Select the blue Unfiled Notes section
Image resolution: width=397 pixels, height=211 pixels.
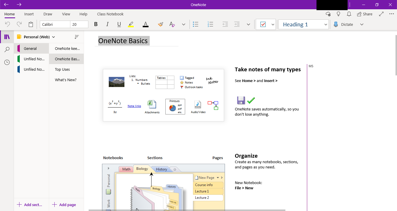tap(31, 69)
